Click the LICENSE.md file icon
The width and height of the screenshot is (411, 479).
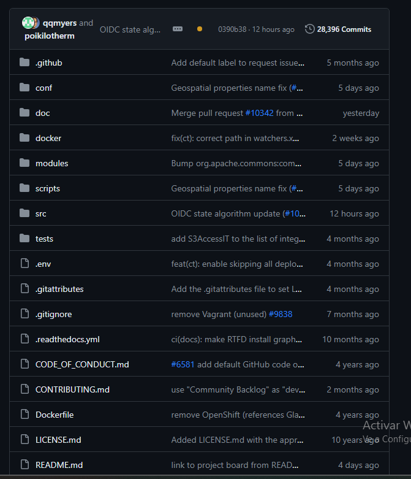click(x=25, y=440)
